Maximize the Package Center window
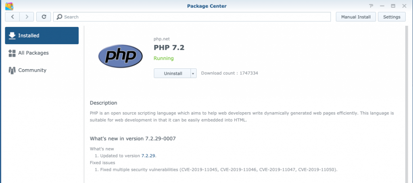 click(393, 6)
